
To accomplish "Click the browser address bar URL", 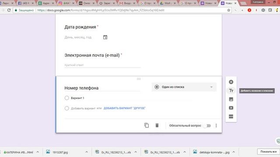I will tap(101, 10).
